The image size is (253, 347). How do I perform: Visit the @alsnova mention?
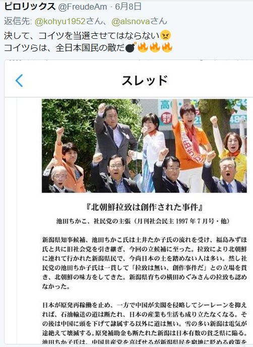click(x=131, y=22)
